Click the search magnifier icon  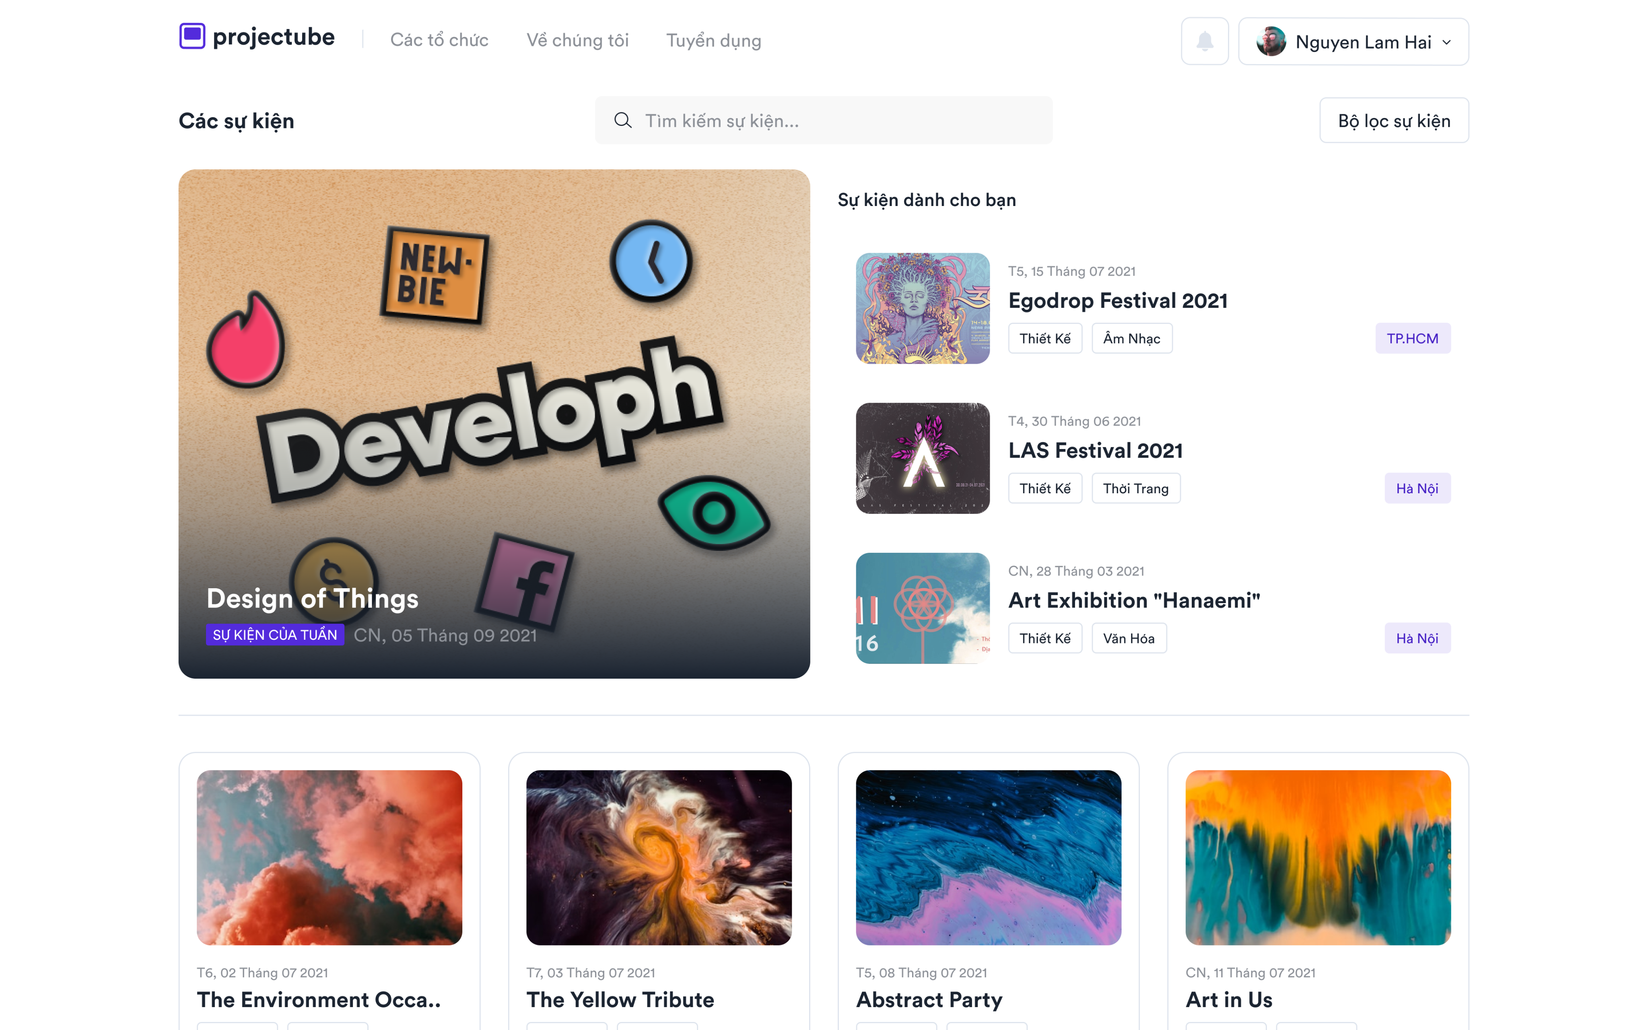(x=622, y=121)
